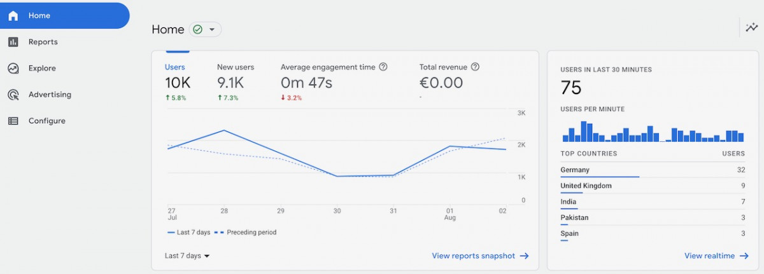Click the Home icon in sidebar
Image resolution: width=764 pixels, height=274 pixels.
click(x=13, y=16)
